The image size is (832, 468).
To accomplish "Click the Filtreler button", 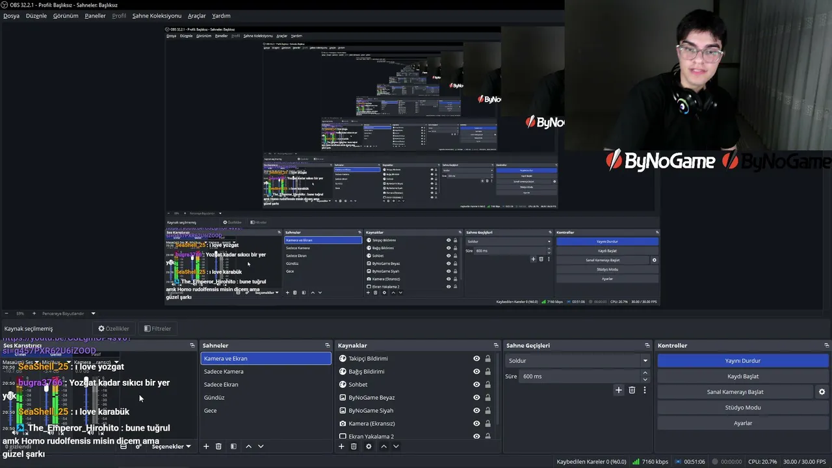I will pyautogui.click(x=157, y=328).
